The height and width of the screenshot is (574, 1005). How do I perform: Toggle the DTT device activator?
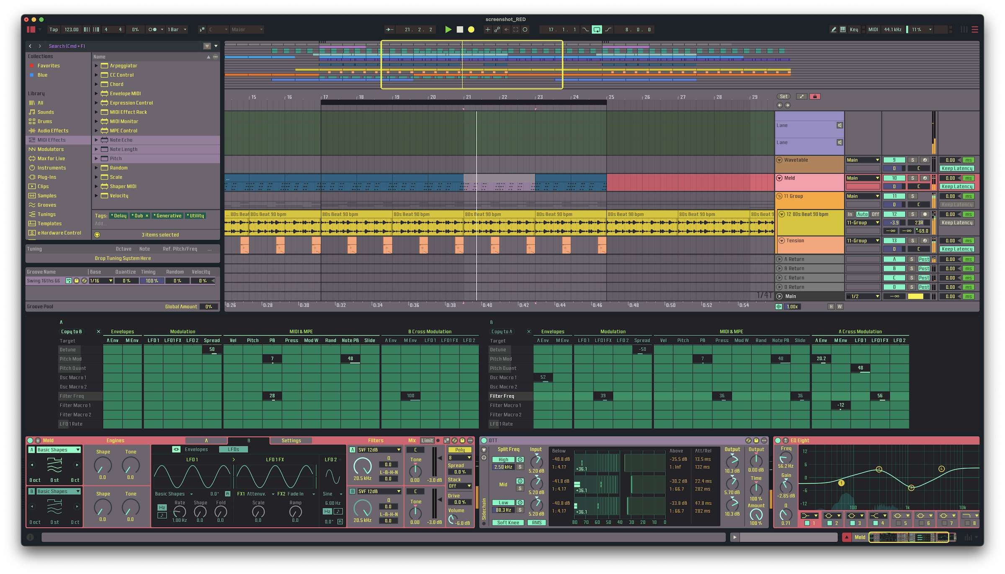[484, 441]
